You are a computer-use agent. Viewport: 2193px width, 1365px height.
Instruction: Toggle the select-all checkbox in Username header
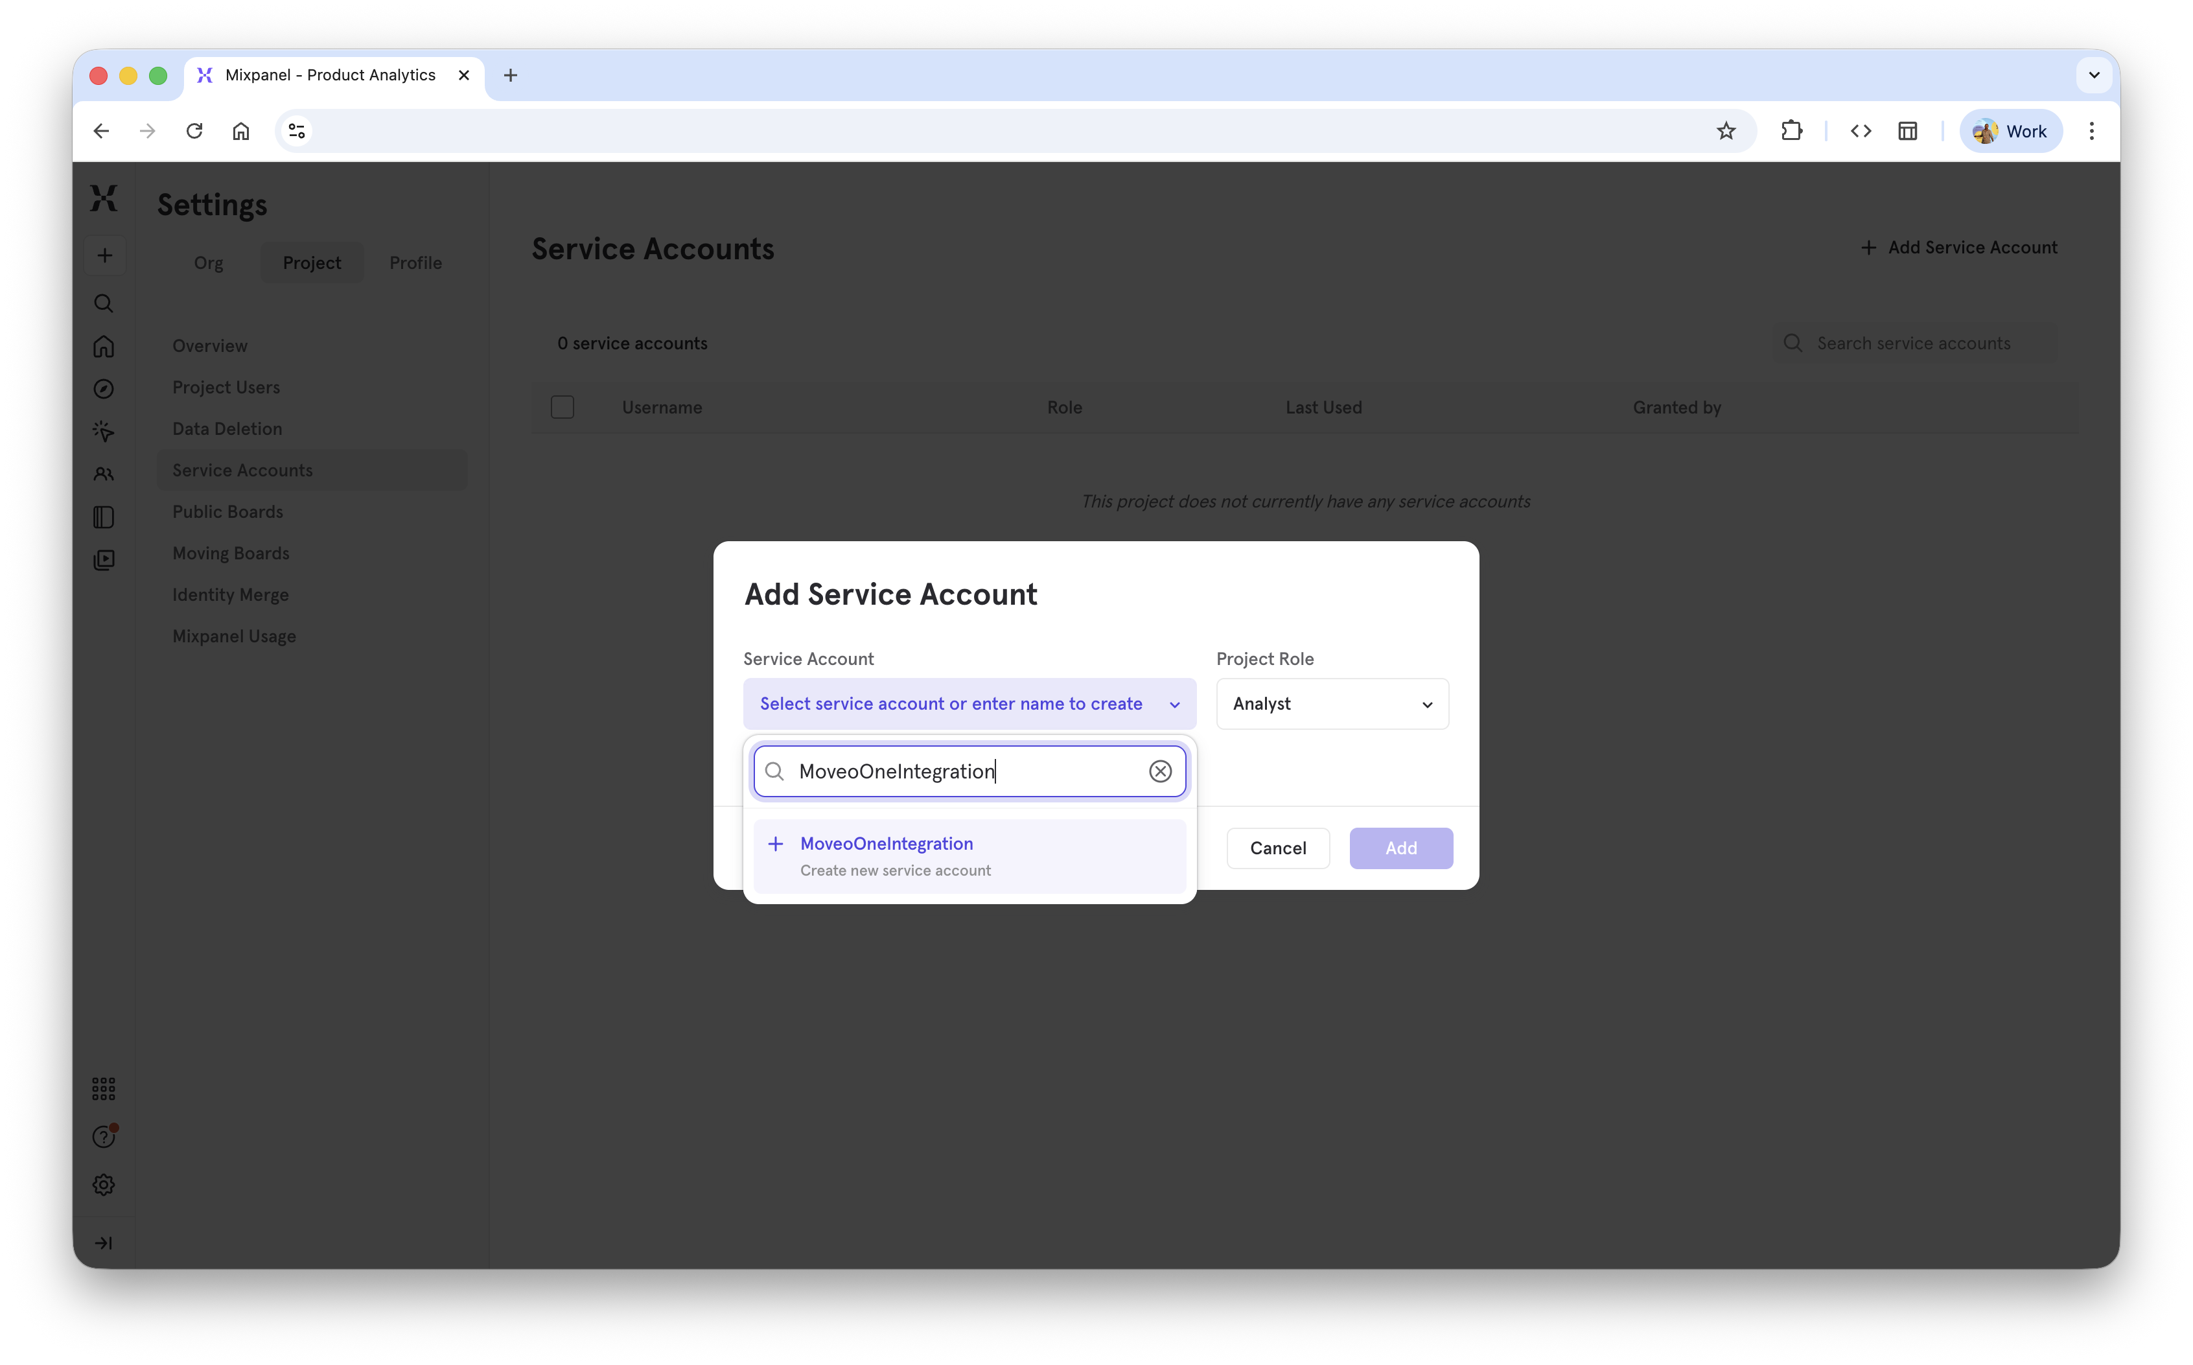click(563, 407)
